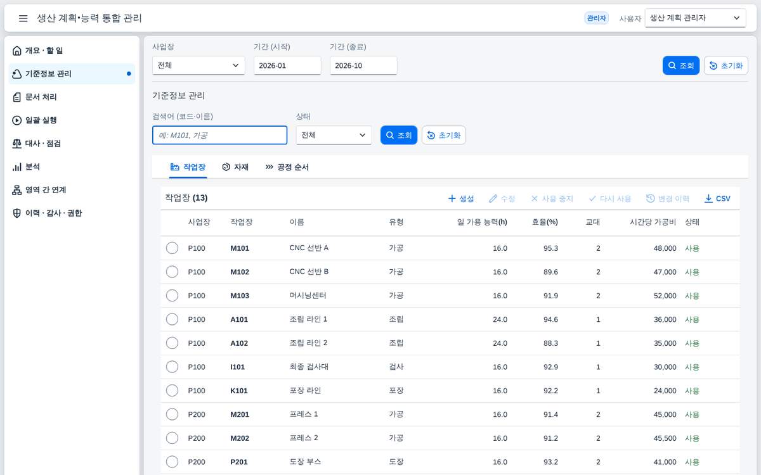Click the 기간 (시작) field

[x=287, y=65]
